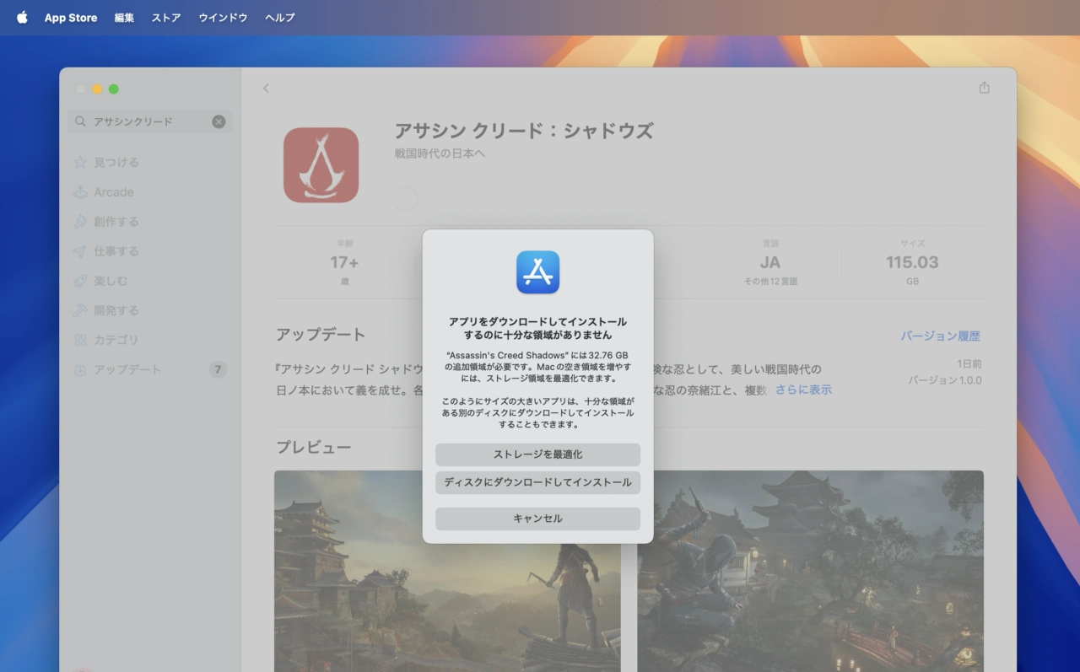Click the app title アサシン クリード：シャドウズ

click(524, 131)
